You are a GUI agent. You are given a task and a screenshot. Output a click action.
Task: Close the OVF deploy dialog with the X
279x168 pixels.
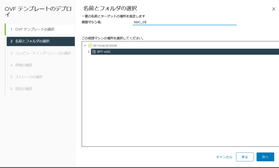[x=273, y=9]
